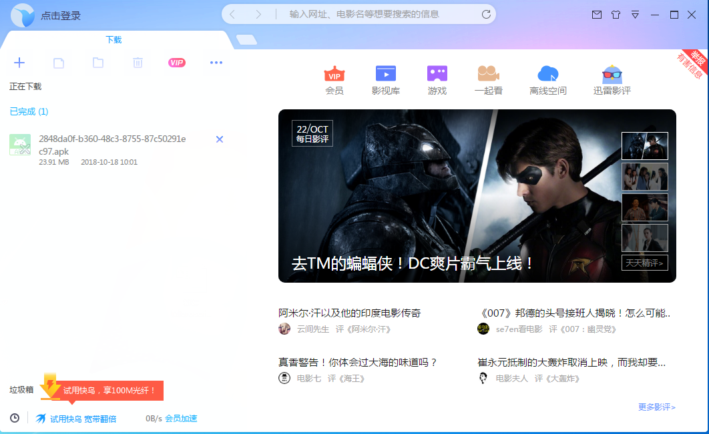Open the 影视库 video library icon
Image resolution: width=709 pixels, height=434 pixels.
(x=385, y=74)
